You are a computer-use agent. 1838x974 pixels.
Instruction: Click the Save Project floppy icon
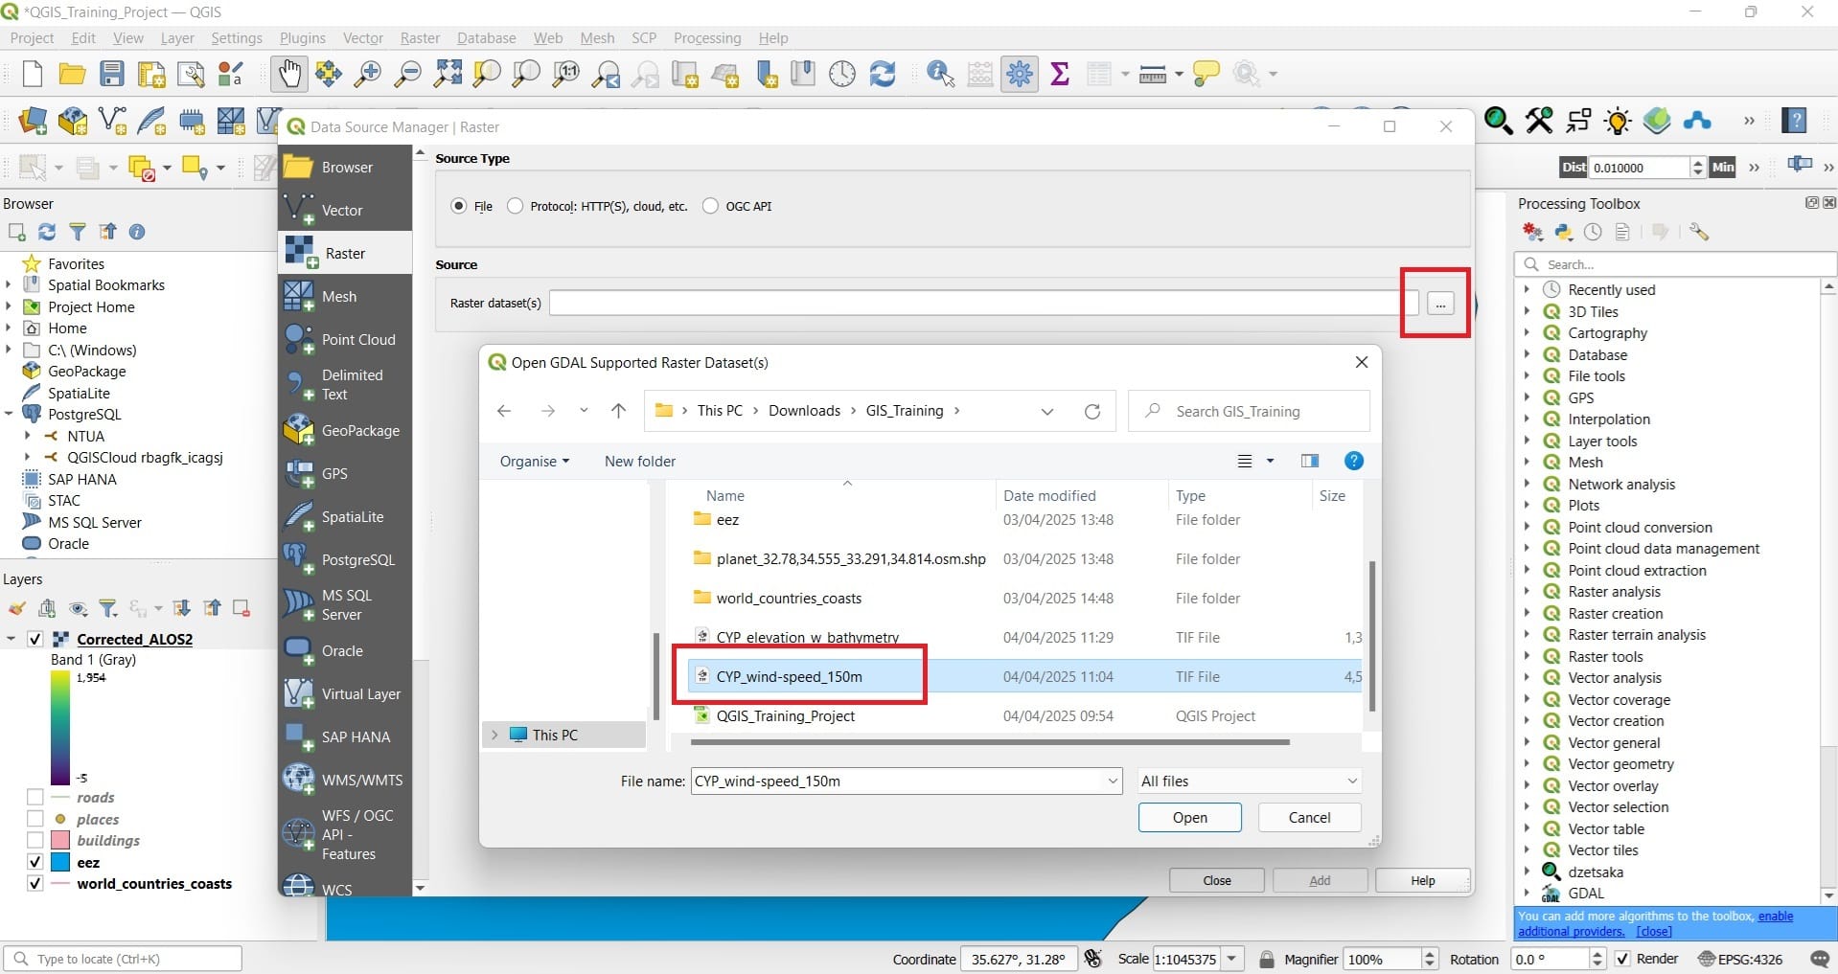point(112,74)
